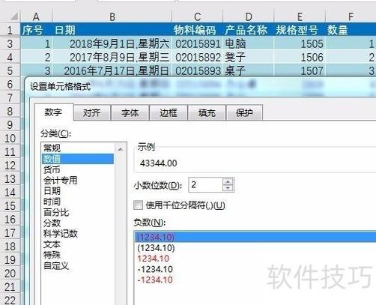Image resolution: width=376 pixels, height=305 pixels.
Task: Switch to the 数字 tab
Action: click(x=54, y=112)
